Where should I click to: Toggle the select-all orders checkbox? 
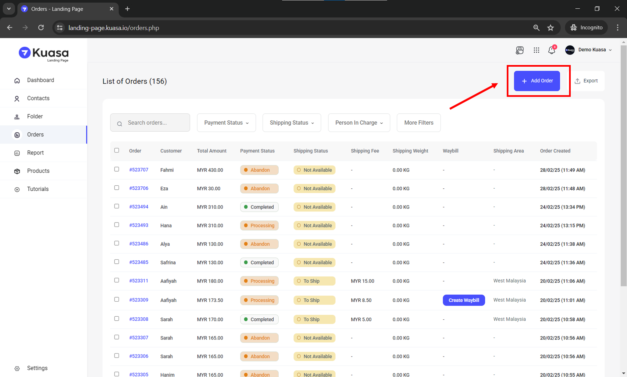coord(117,150)
